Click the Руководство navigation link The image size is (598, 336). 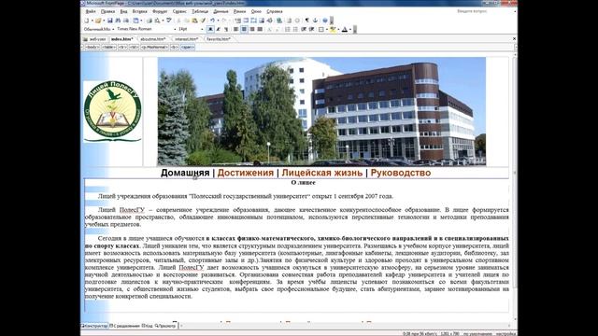[401, 173]
